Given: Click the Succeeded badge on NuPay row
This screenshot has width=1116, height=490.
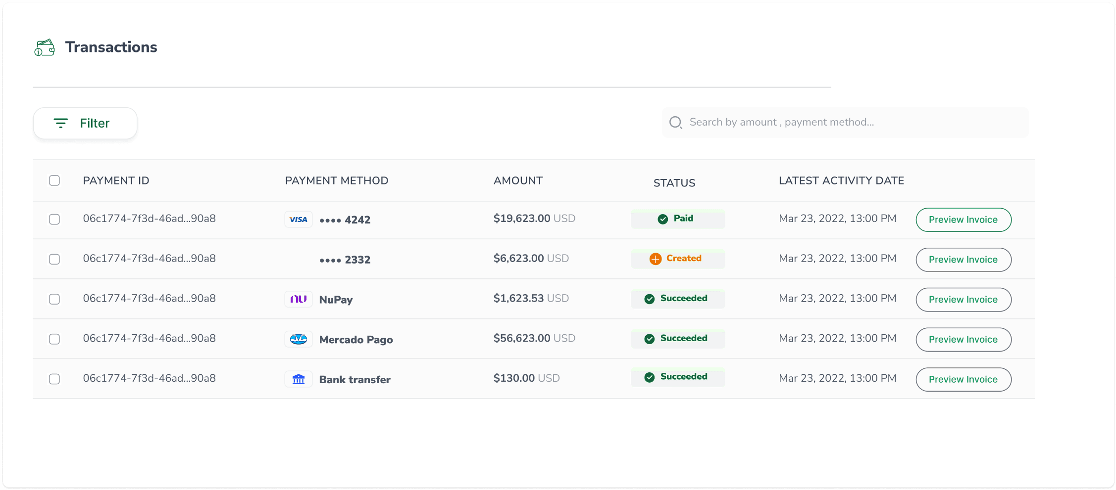Looking at the screenshot, I should [x=678, y=299].
